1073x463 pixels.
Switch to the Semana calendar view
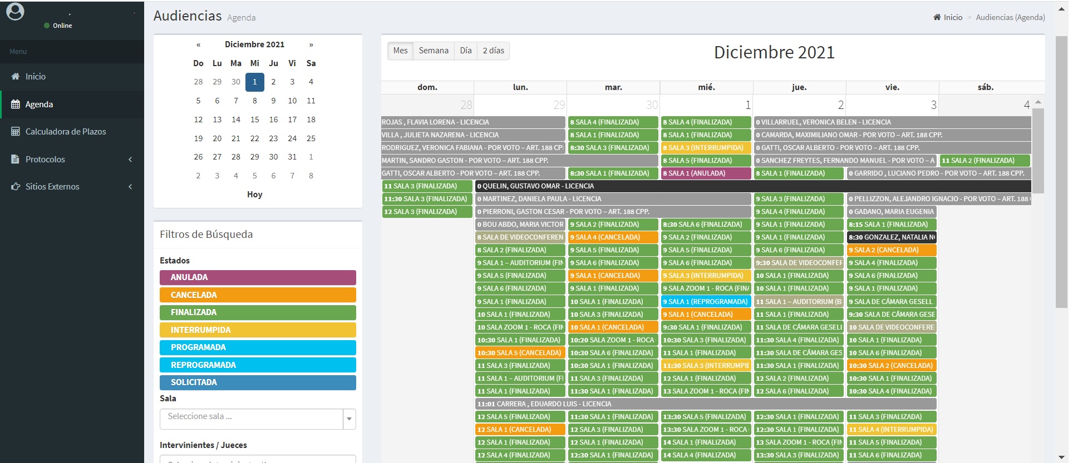click(x=434, y=51)
